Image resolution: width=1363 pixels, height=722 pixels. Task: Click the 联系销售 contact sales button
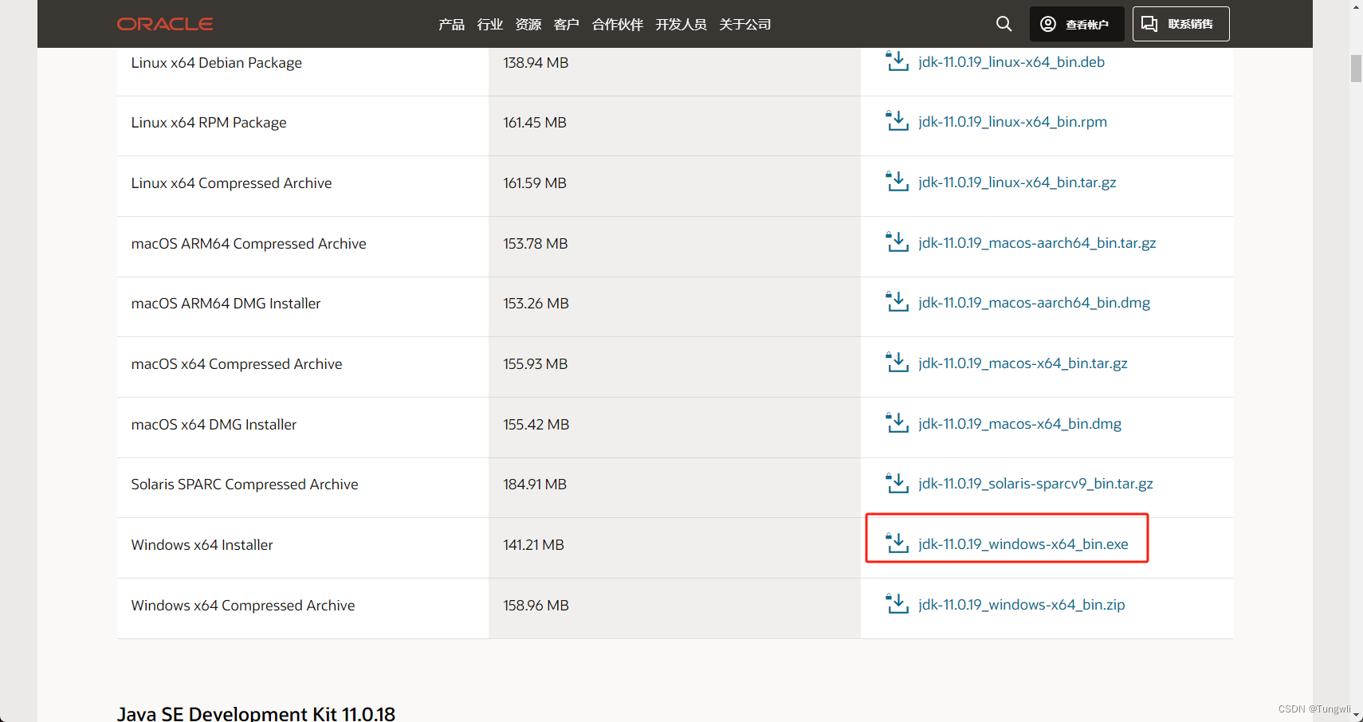[x=1180, y=24]
